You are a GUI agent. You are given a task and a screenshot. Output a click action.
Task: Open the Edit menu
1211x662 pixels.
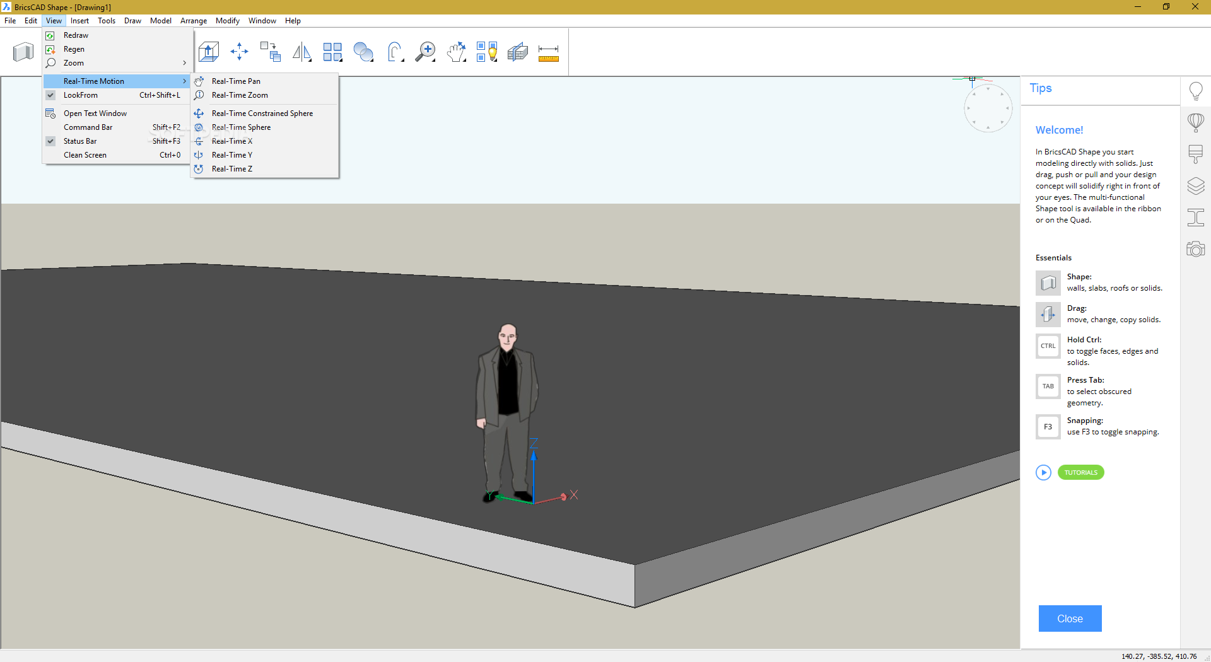(31, 21)
